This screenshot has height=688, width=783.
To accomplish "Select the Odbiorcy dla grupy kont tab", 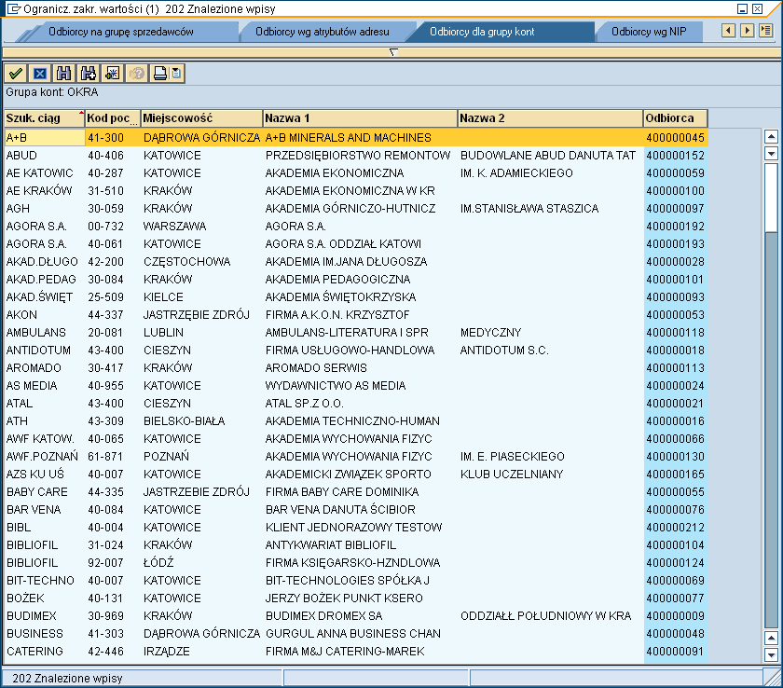I will click(x=482, y=32).
